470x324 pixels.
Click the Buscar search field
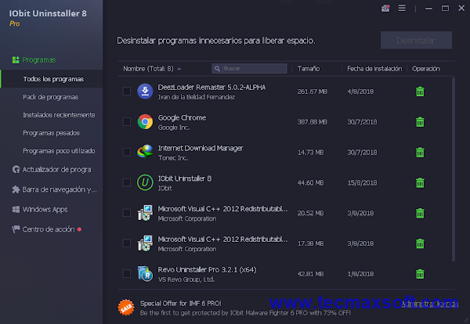pos(249,69)
